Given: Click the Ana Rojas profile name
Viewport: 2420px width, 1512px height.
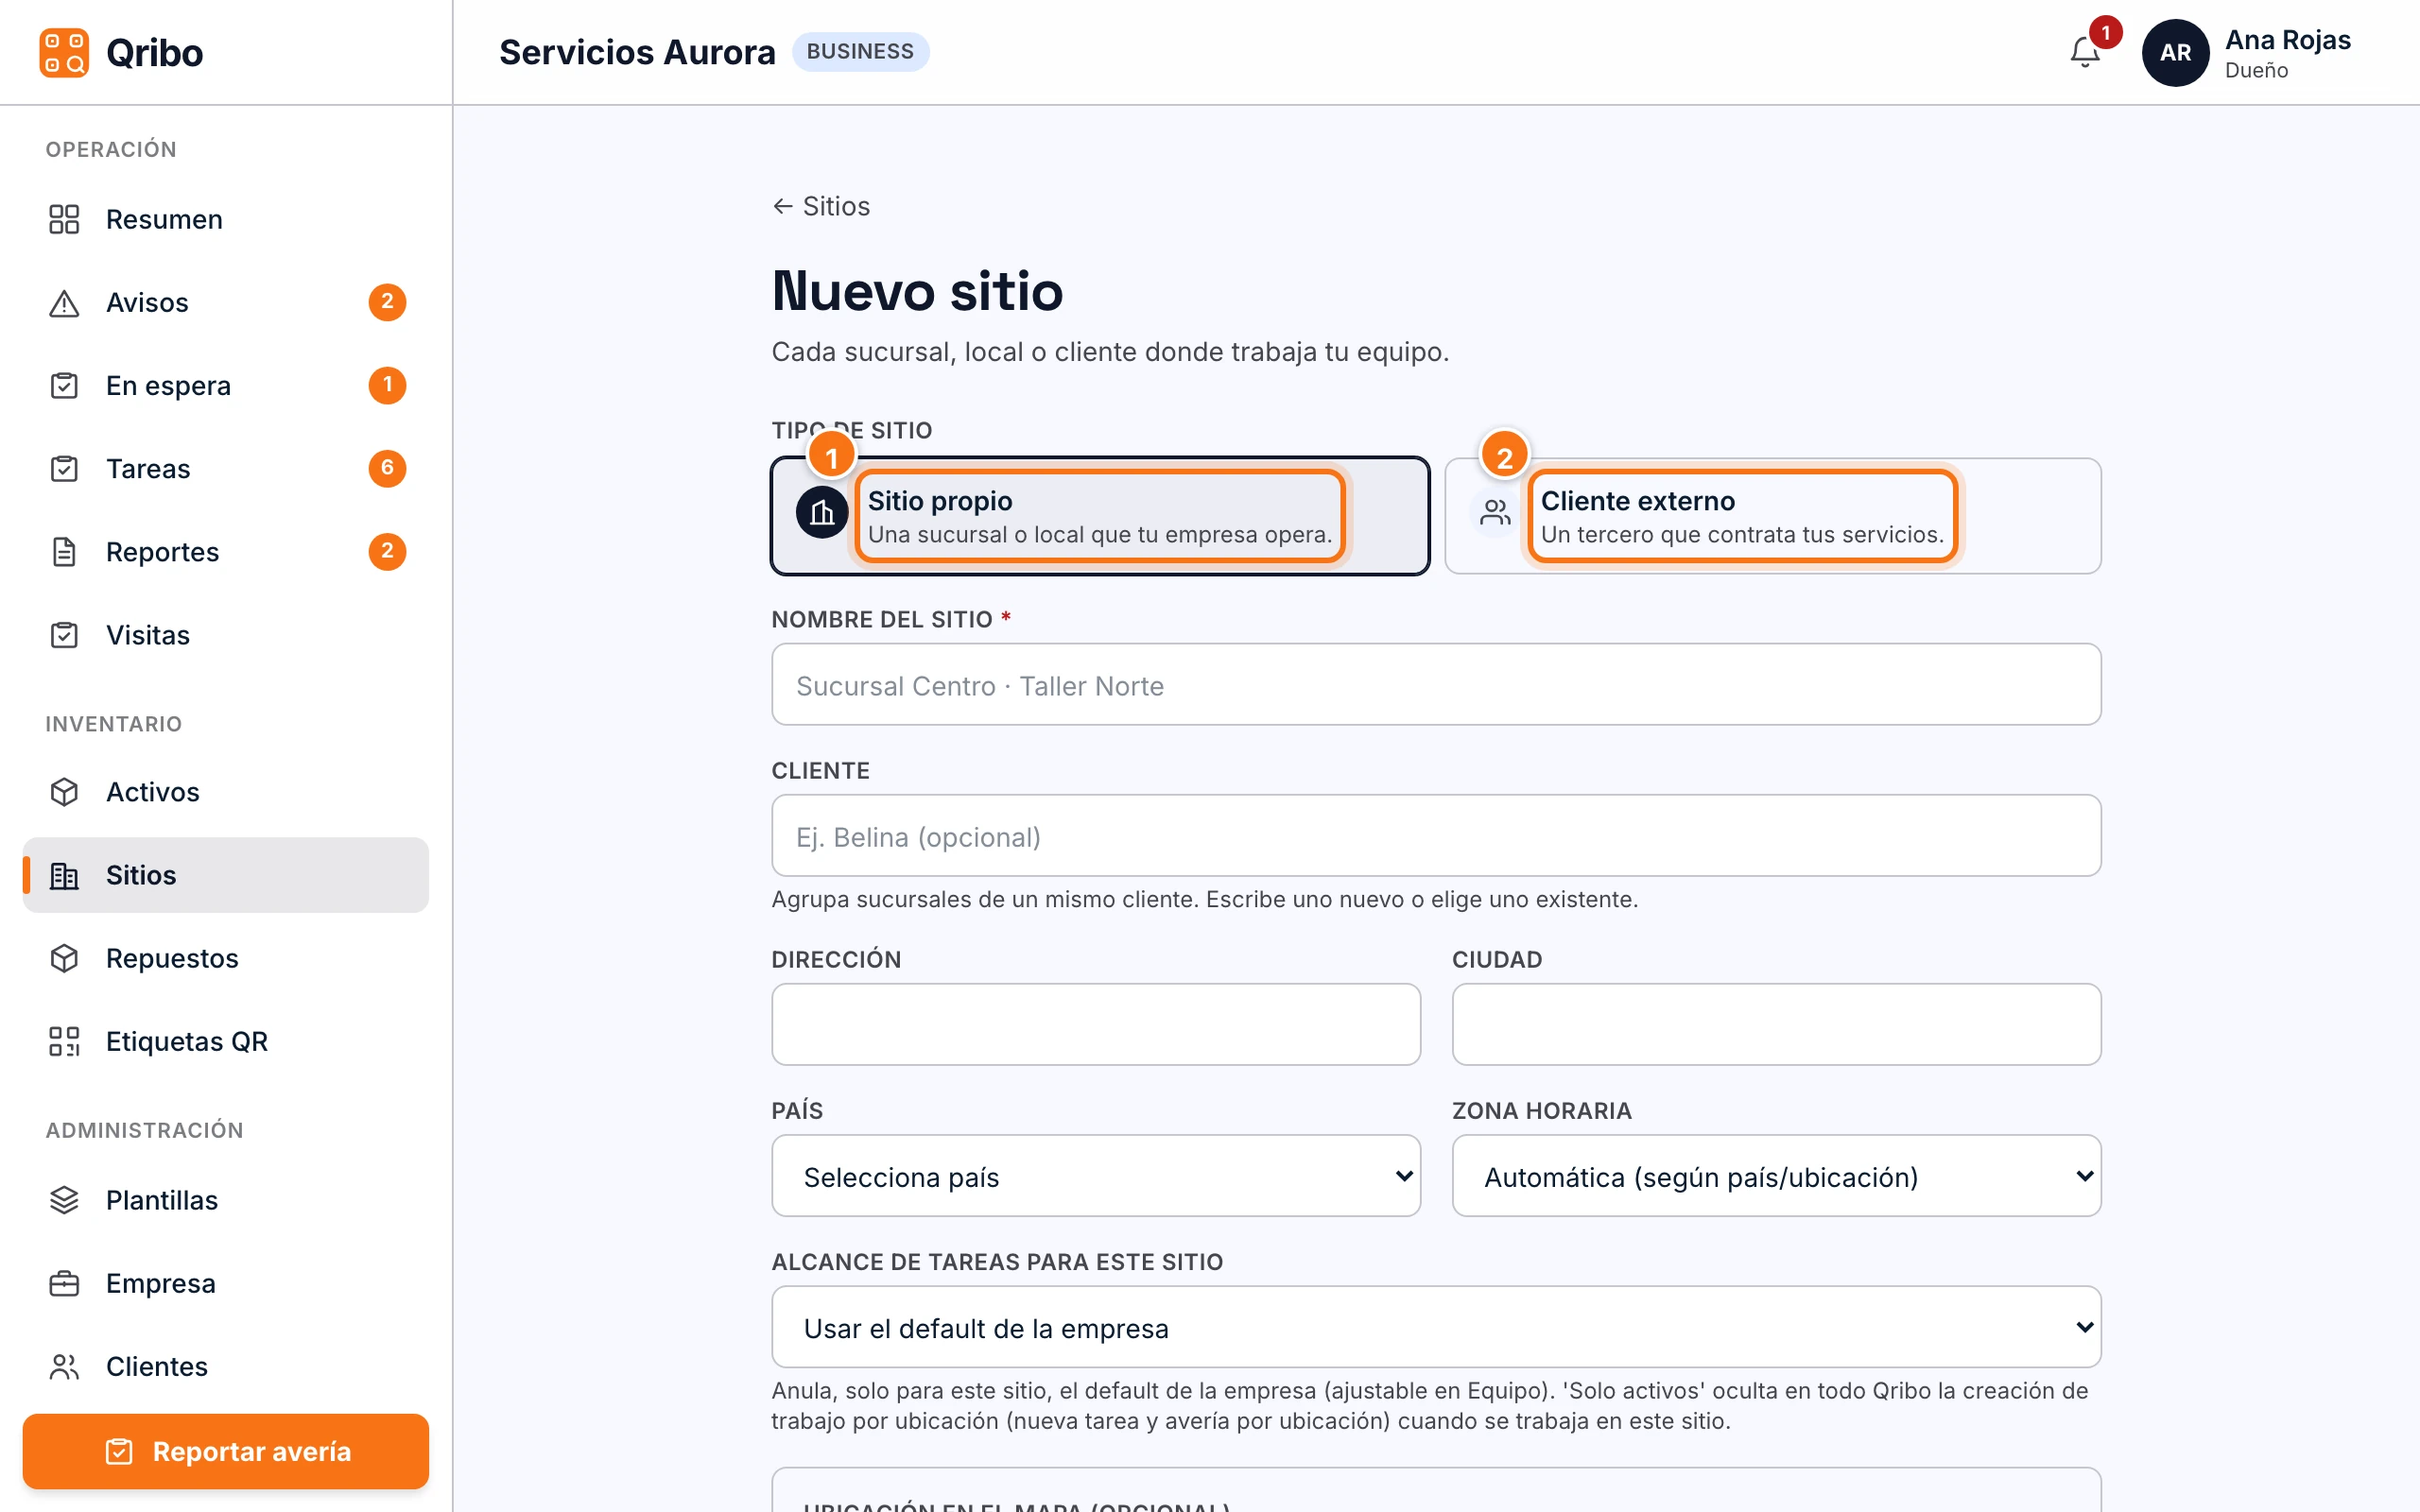Looking at the screenshot, I should [2288, 40].
